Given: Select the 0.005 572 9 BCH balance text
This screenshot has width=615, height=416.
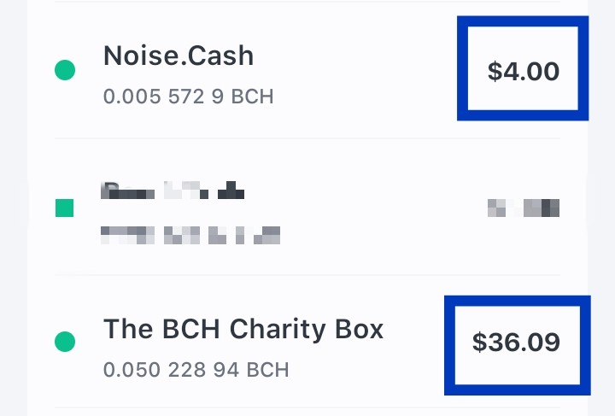Looking at the screenshot, I should (188, 97).
